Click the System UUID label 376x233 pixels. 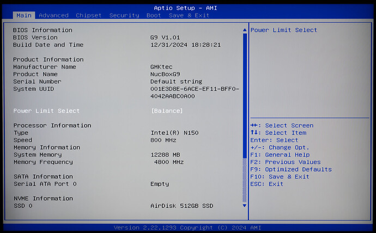coord(34,89)
